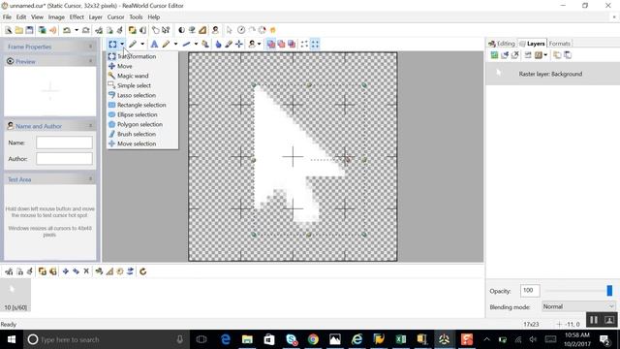Click the green new layer icon

494,55
